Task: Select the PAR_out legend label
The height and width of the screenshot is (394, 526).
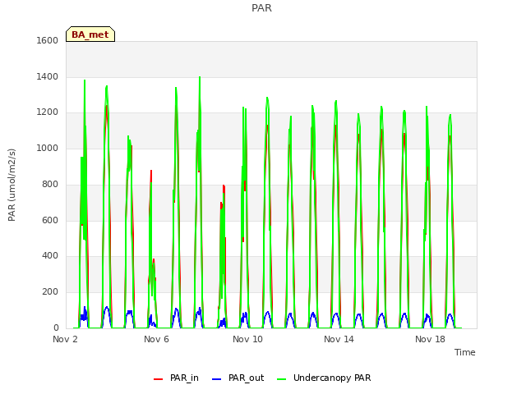Action: 247,378
